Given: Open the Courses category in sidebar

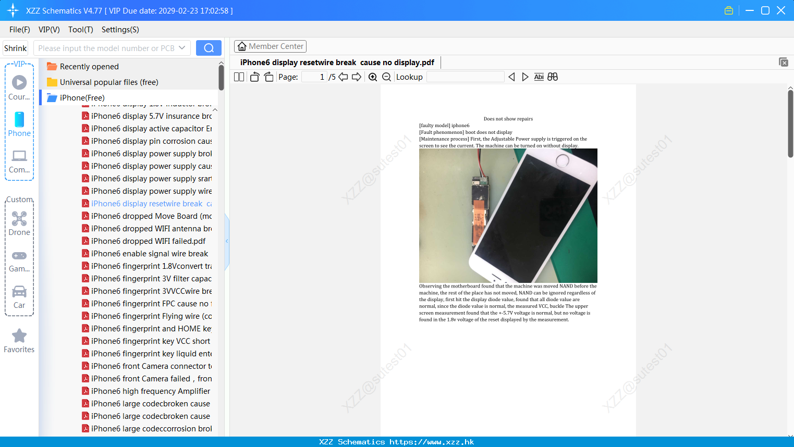Looking at the screenshot, I should tap(19, 88).
